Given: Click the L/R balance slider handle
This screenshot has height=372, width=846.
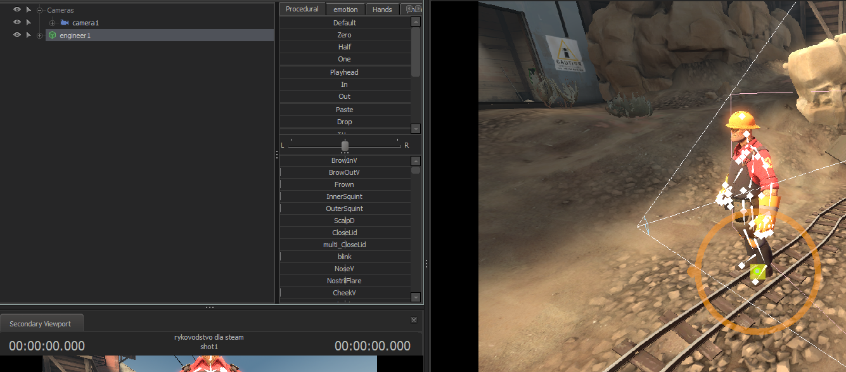Looking at the screenshot, I should [x=345, y=146].
